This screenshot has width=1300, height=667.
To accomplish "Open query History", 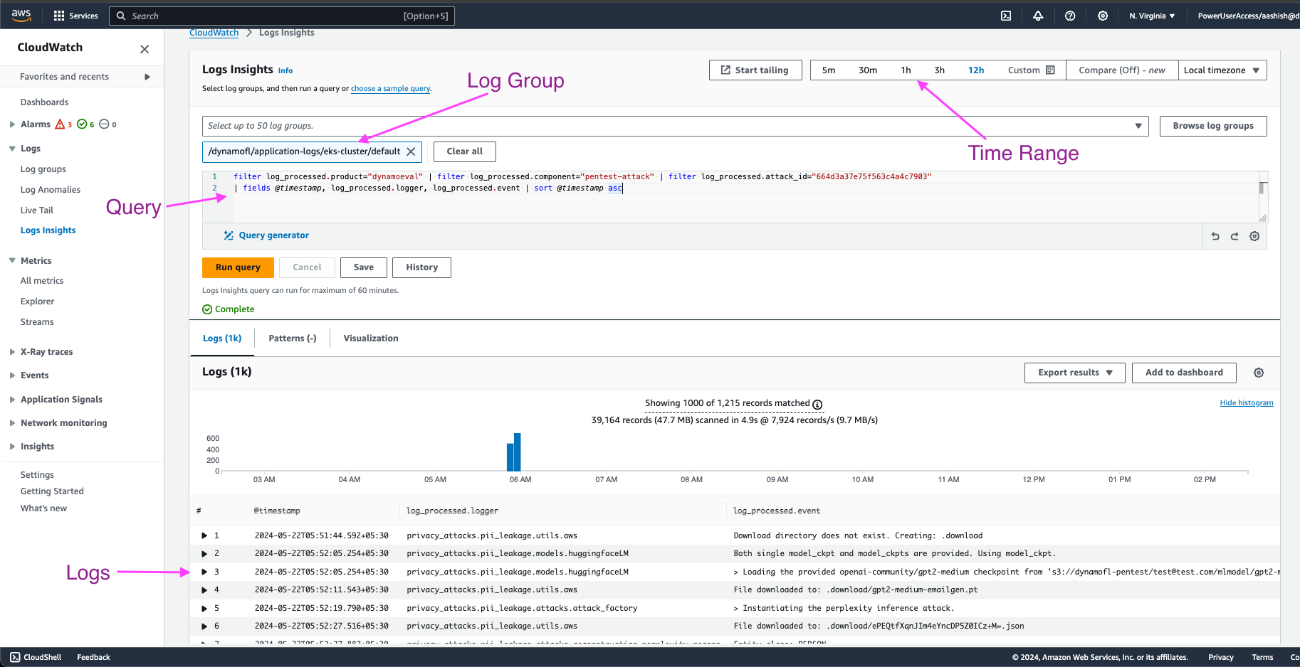I will click(x=421, y=267).
